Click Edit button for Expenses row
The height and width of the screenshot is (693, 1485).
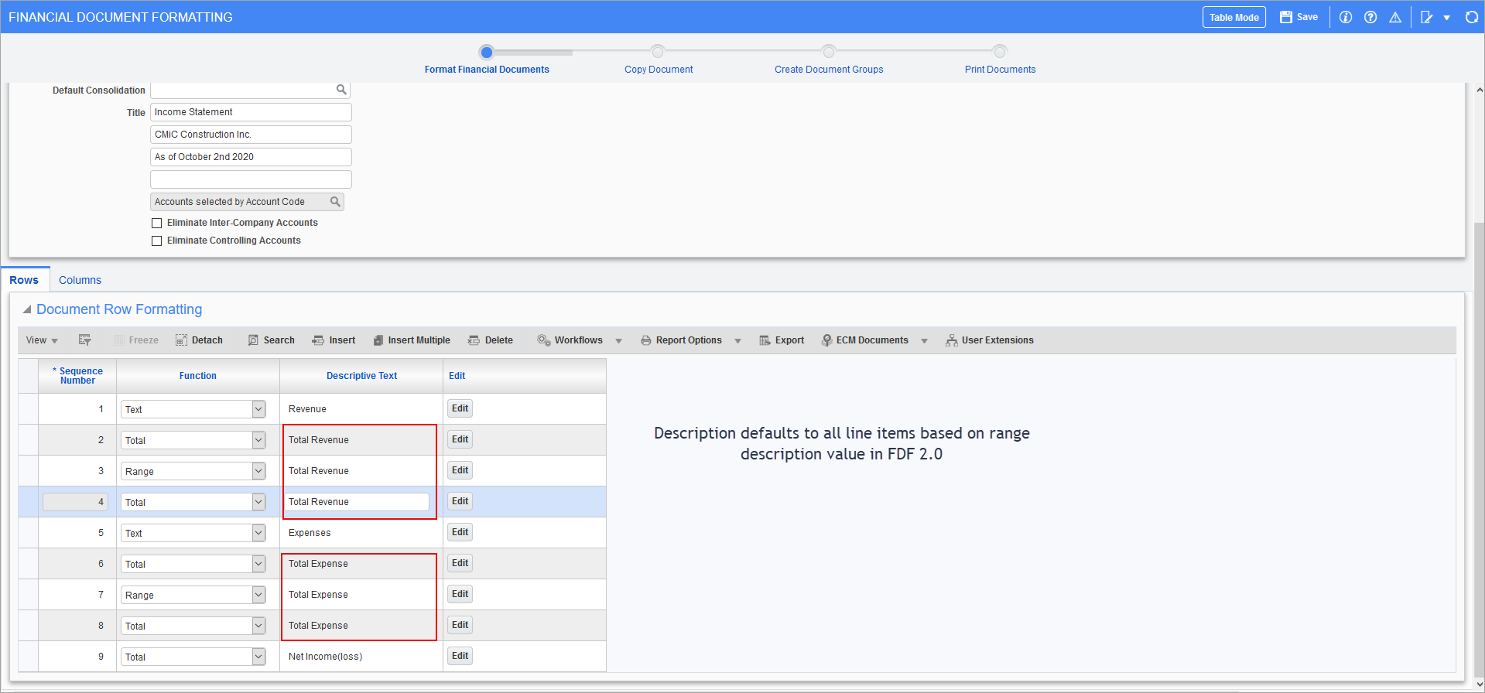click(460, 532)
